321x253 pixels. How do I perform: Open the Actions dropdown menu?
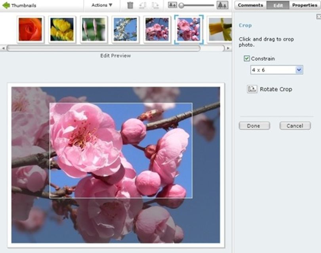(102, 5)
